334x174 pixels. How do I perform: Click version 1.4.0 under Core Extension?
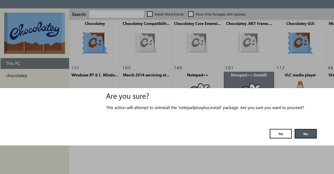coord(178,68)
